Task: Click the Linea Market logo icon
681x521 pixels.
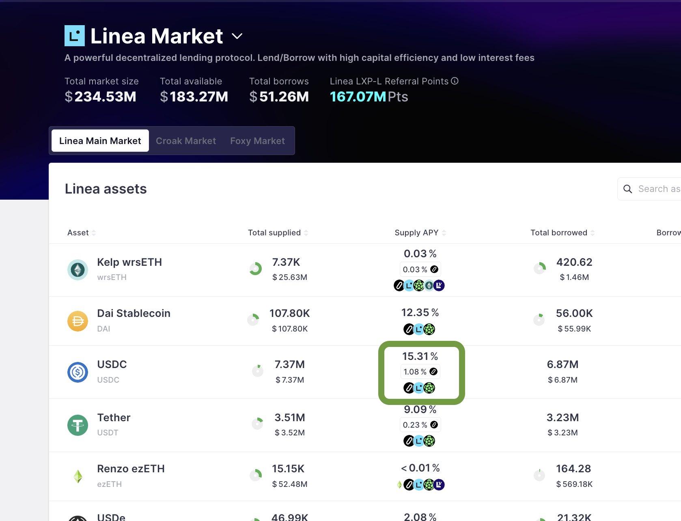Action: [75, 36]
